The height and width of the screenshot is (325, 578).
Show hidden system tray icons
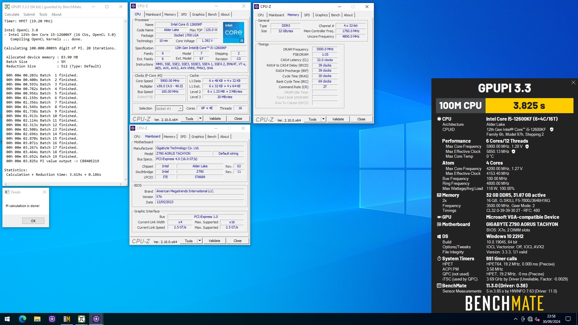(x=516, y=319)
